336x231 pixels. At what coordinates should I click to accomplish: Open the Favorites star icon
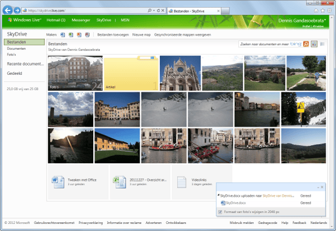coord(322,10)
